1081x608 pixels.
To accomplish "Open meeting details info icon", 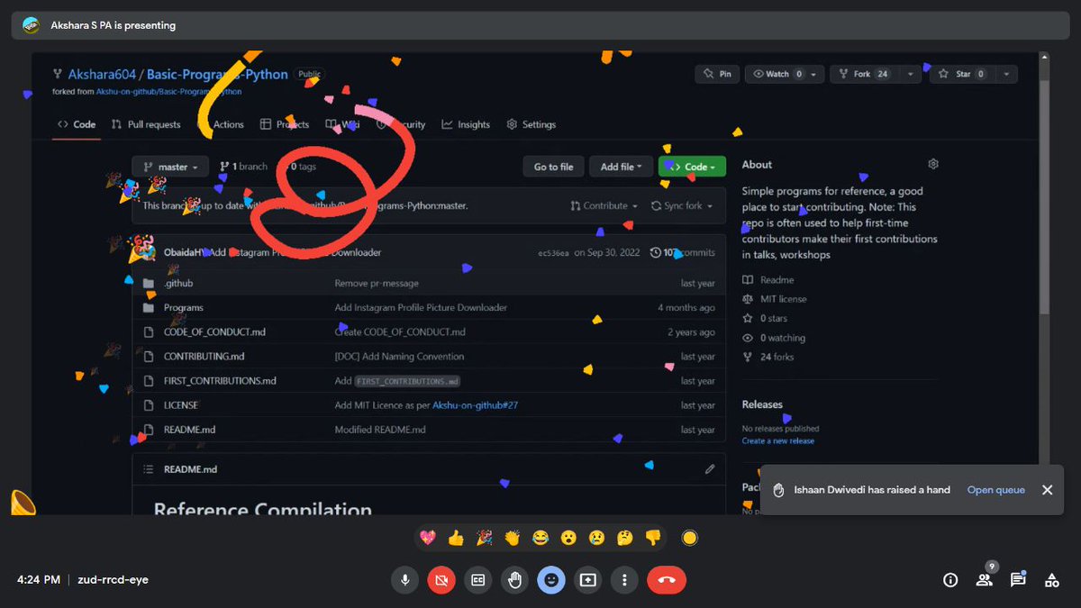I will 950,580.
